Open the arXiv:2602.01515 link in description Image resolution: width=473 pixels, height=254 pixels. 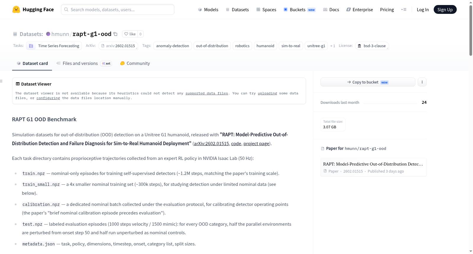click(211, 143)
